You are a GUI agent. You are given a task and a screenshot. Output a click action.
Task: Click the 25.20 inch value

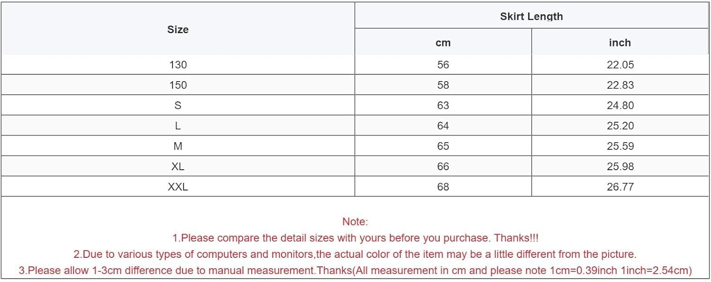(620, 126)
